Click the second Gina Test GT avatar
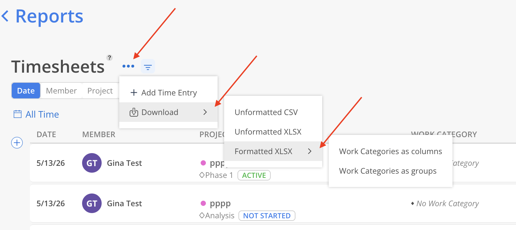This screenshot has width=516, height=230. point(92,203)
